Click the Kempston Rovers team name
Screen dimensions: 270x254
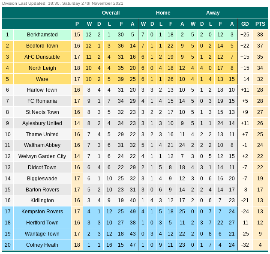coord(42,212)
